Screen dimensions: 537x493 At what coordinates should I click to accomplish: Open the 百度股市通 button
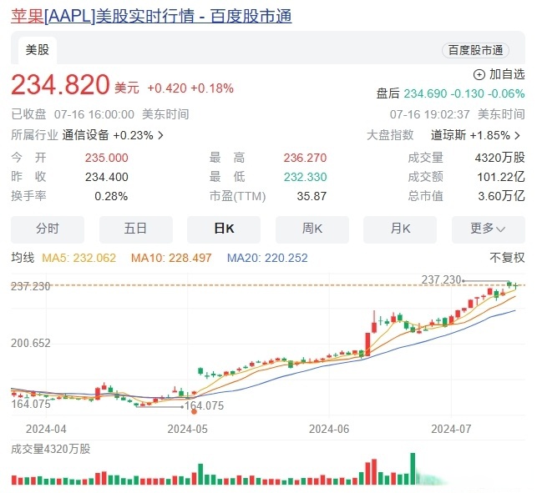coord(475,50)
